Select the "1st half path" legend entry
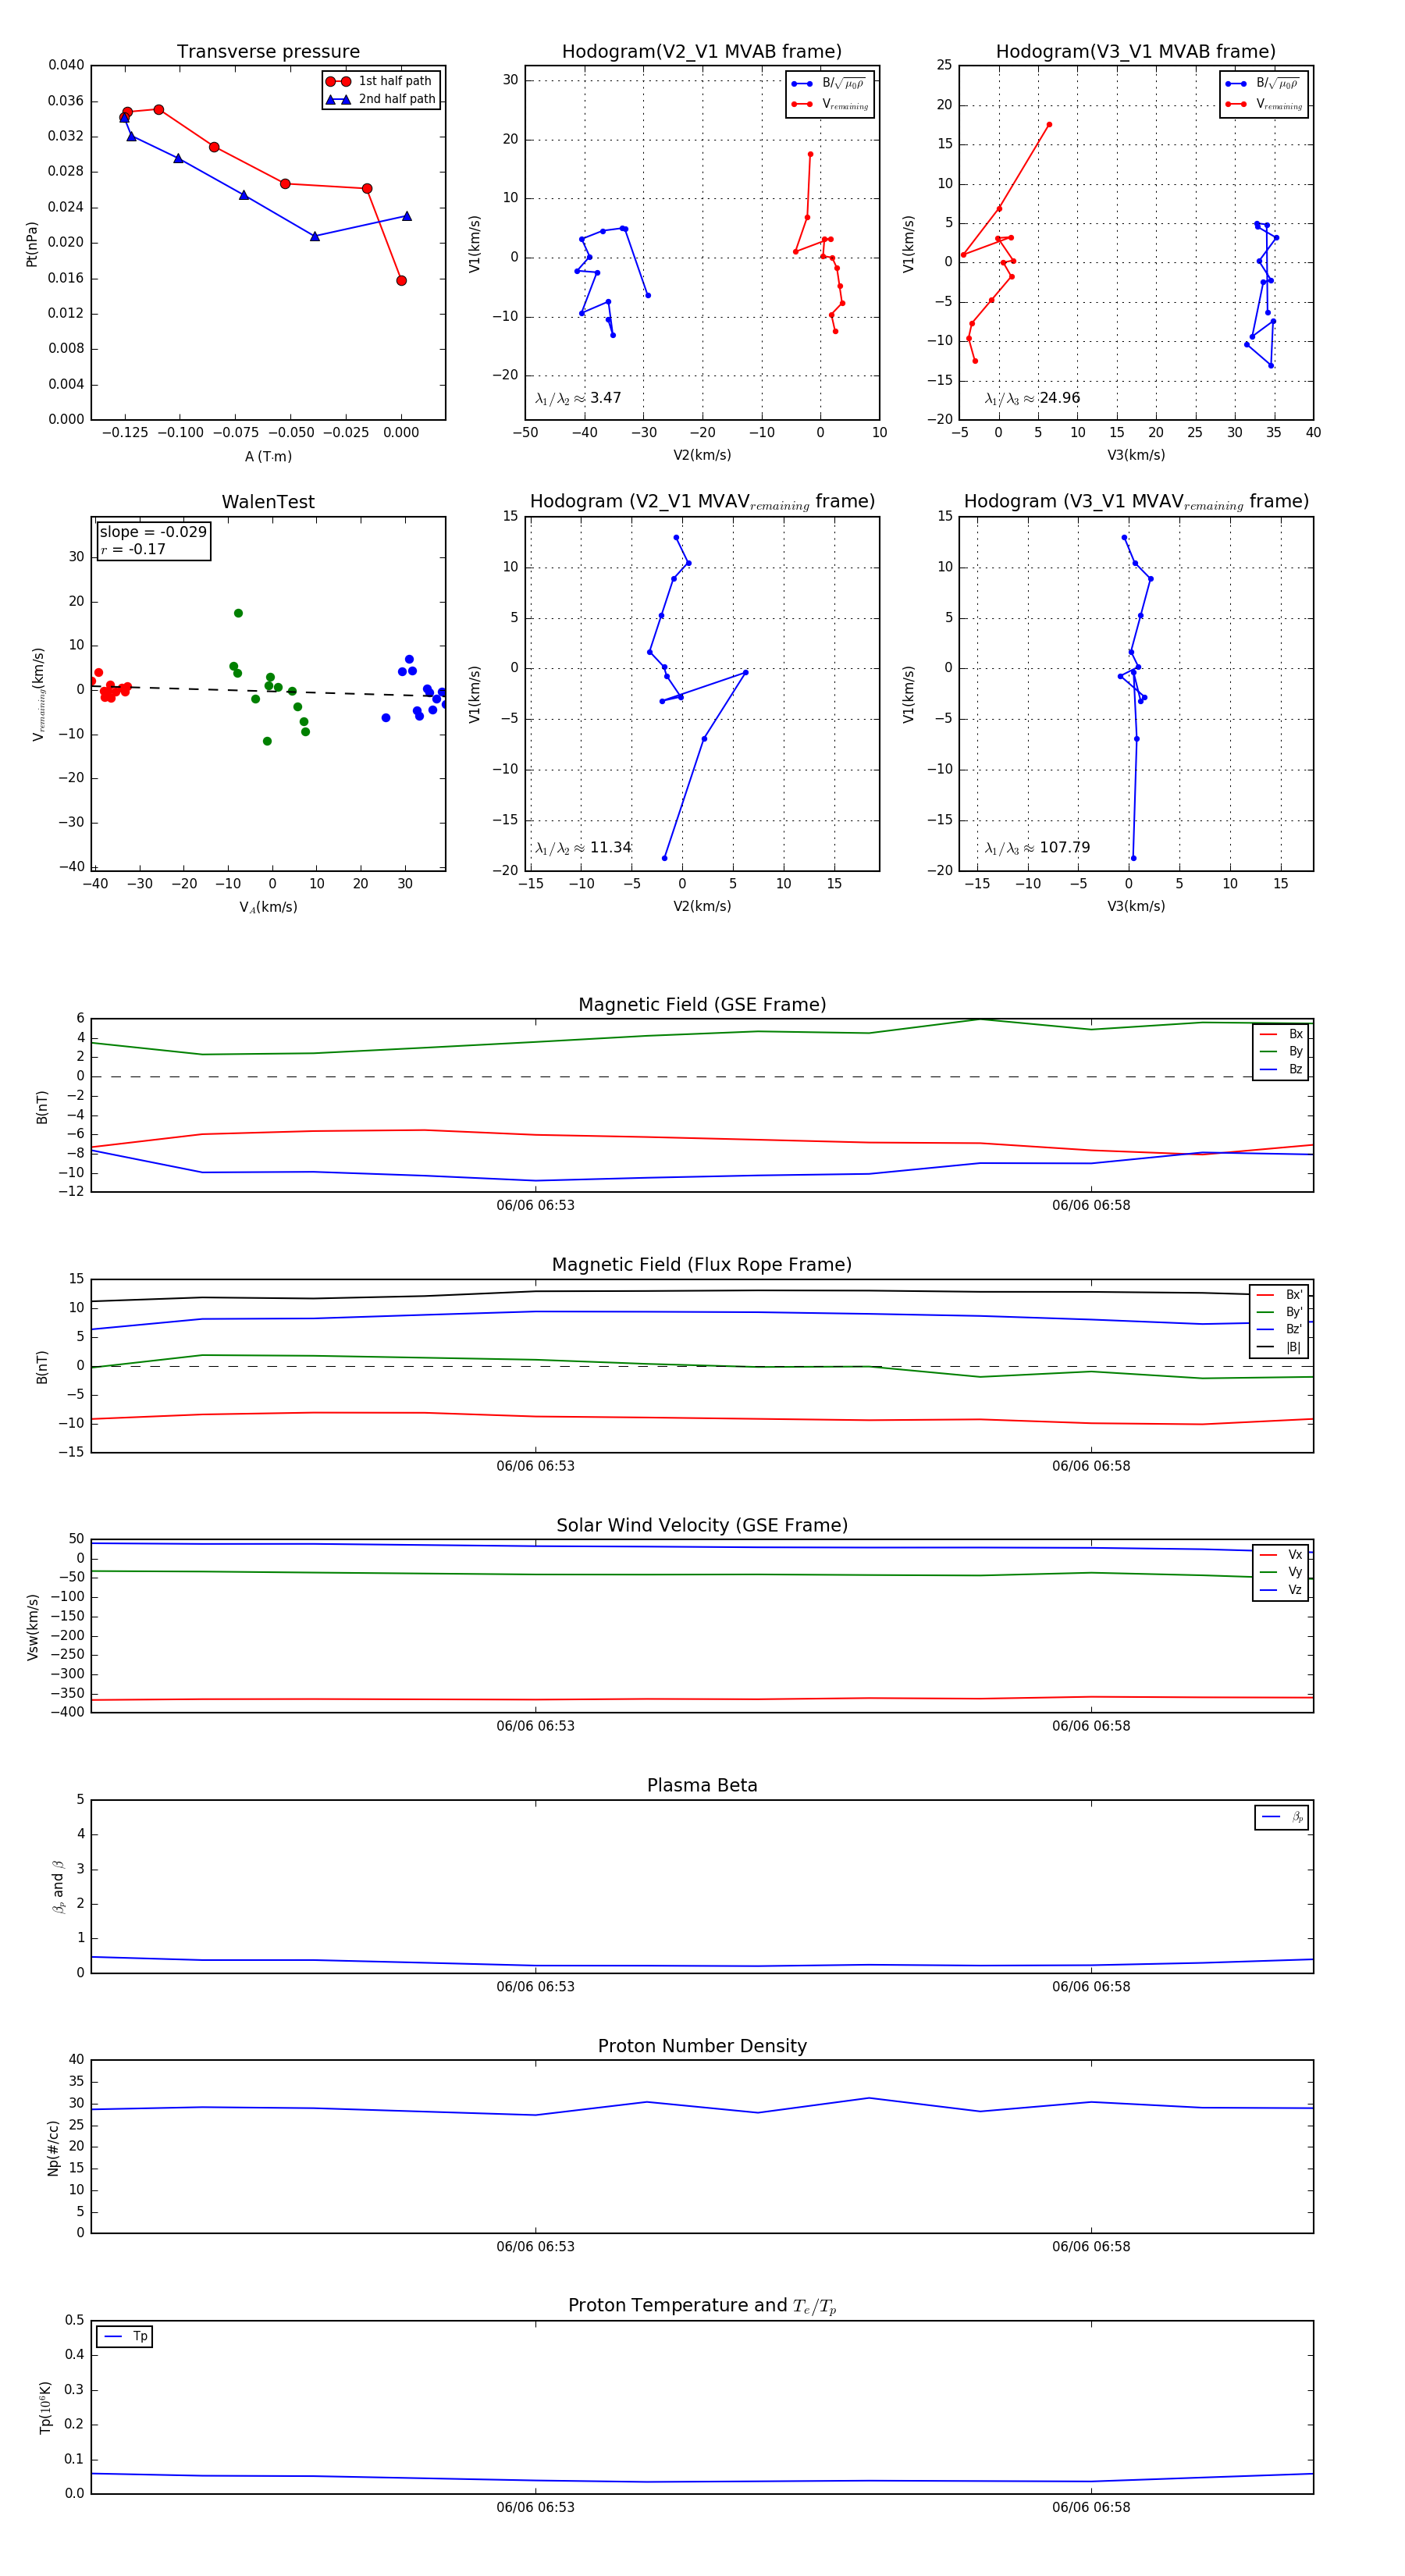 380,81
